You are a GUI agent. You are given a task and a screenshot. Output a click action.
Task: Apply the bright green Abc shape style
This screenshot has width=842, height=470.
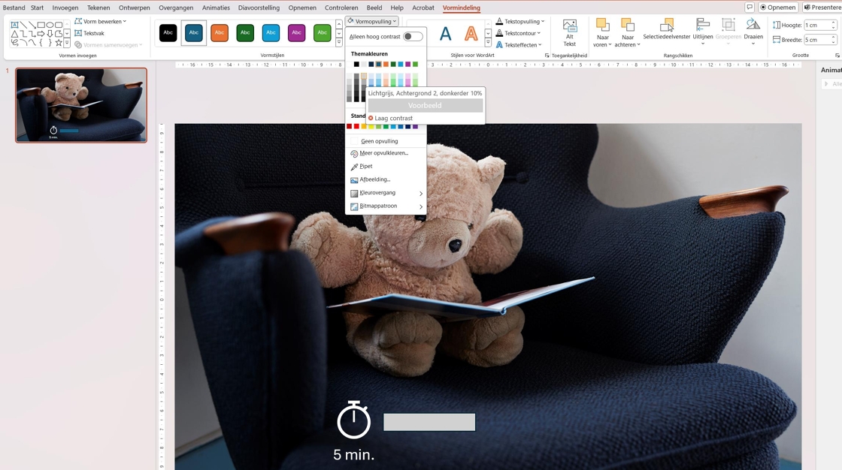point(323,33)
